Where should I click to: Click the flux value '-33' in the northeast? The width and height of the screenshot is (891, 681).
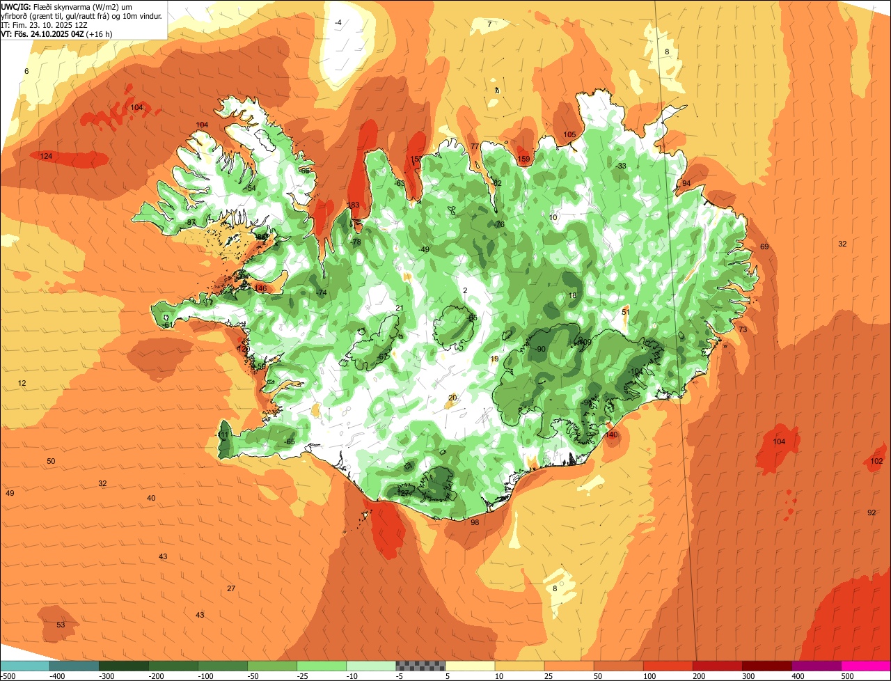(x=621, y=166)
